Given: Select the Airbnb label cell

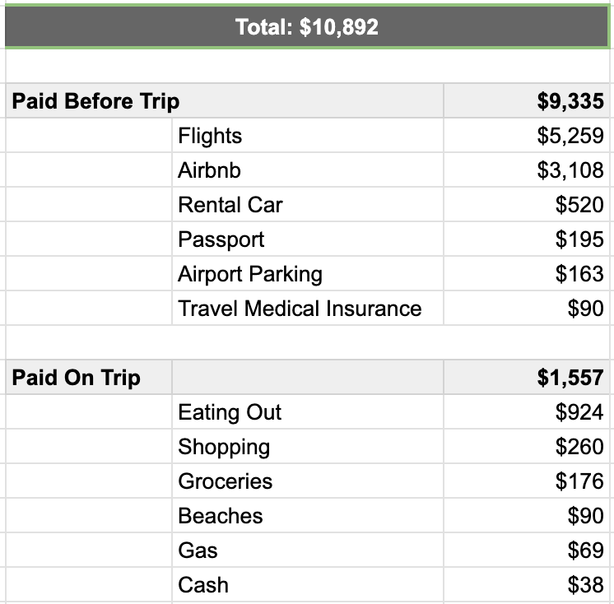Looking at the screenshot, I should tap(308, 170).
